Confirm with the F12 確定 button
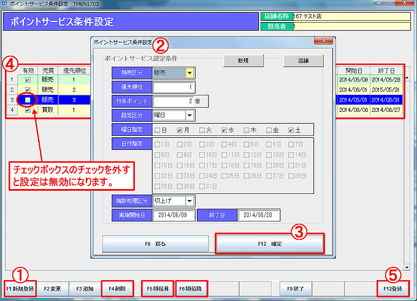Screen dimensions: 417x301 coord(270,243)
